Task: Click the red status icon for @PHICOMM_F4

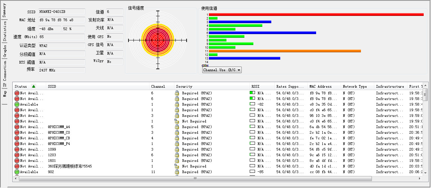Action: [17, 144]
